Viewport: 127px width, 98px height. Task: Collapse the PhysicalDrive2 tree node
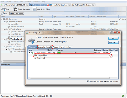point(4,39)
